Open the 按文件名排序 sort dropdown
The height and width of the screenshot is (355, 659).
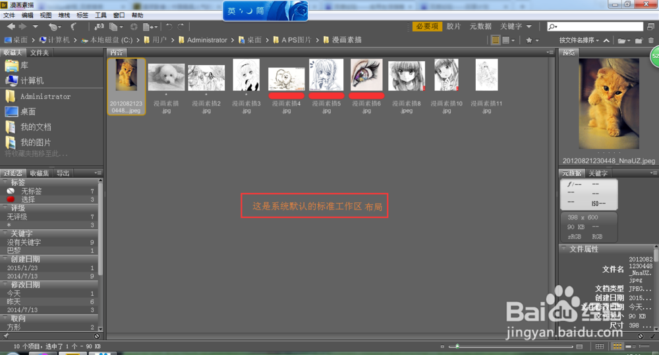(x=579, y=40)
